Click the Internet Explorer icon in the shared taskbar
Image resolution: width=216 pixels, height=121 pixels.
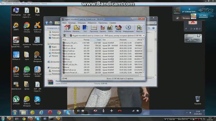coord(41,112)
